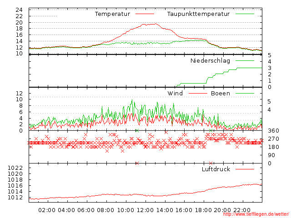Viewport: 291px width, 218px height.
Task: Click the 22 temperature axis value
Action: pyautogui.click(x=19, y=16)
